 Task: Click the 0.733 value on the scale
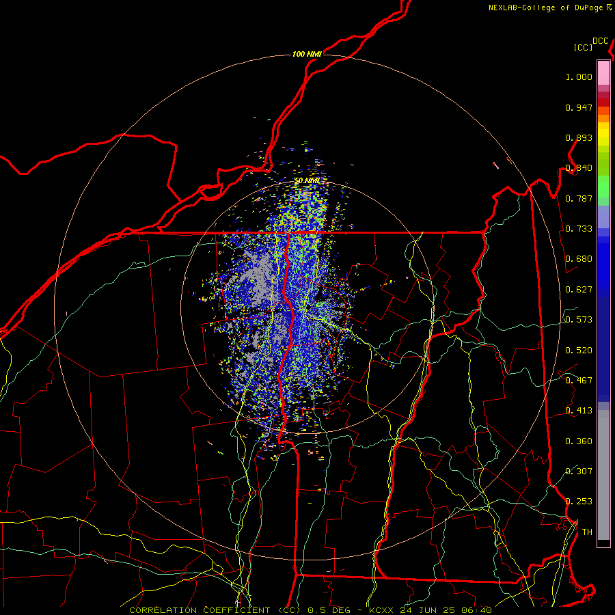579,229
